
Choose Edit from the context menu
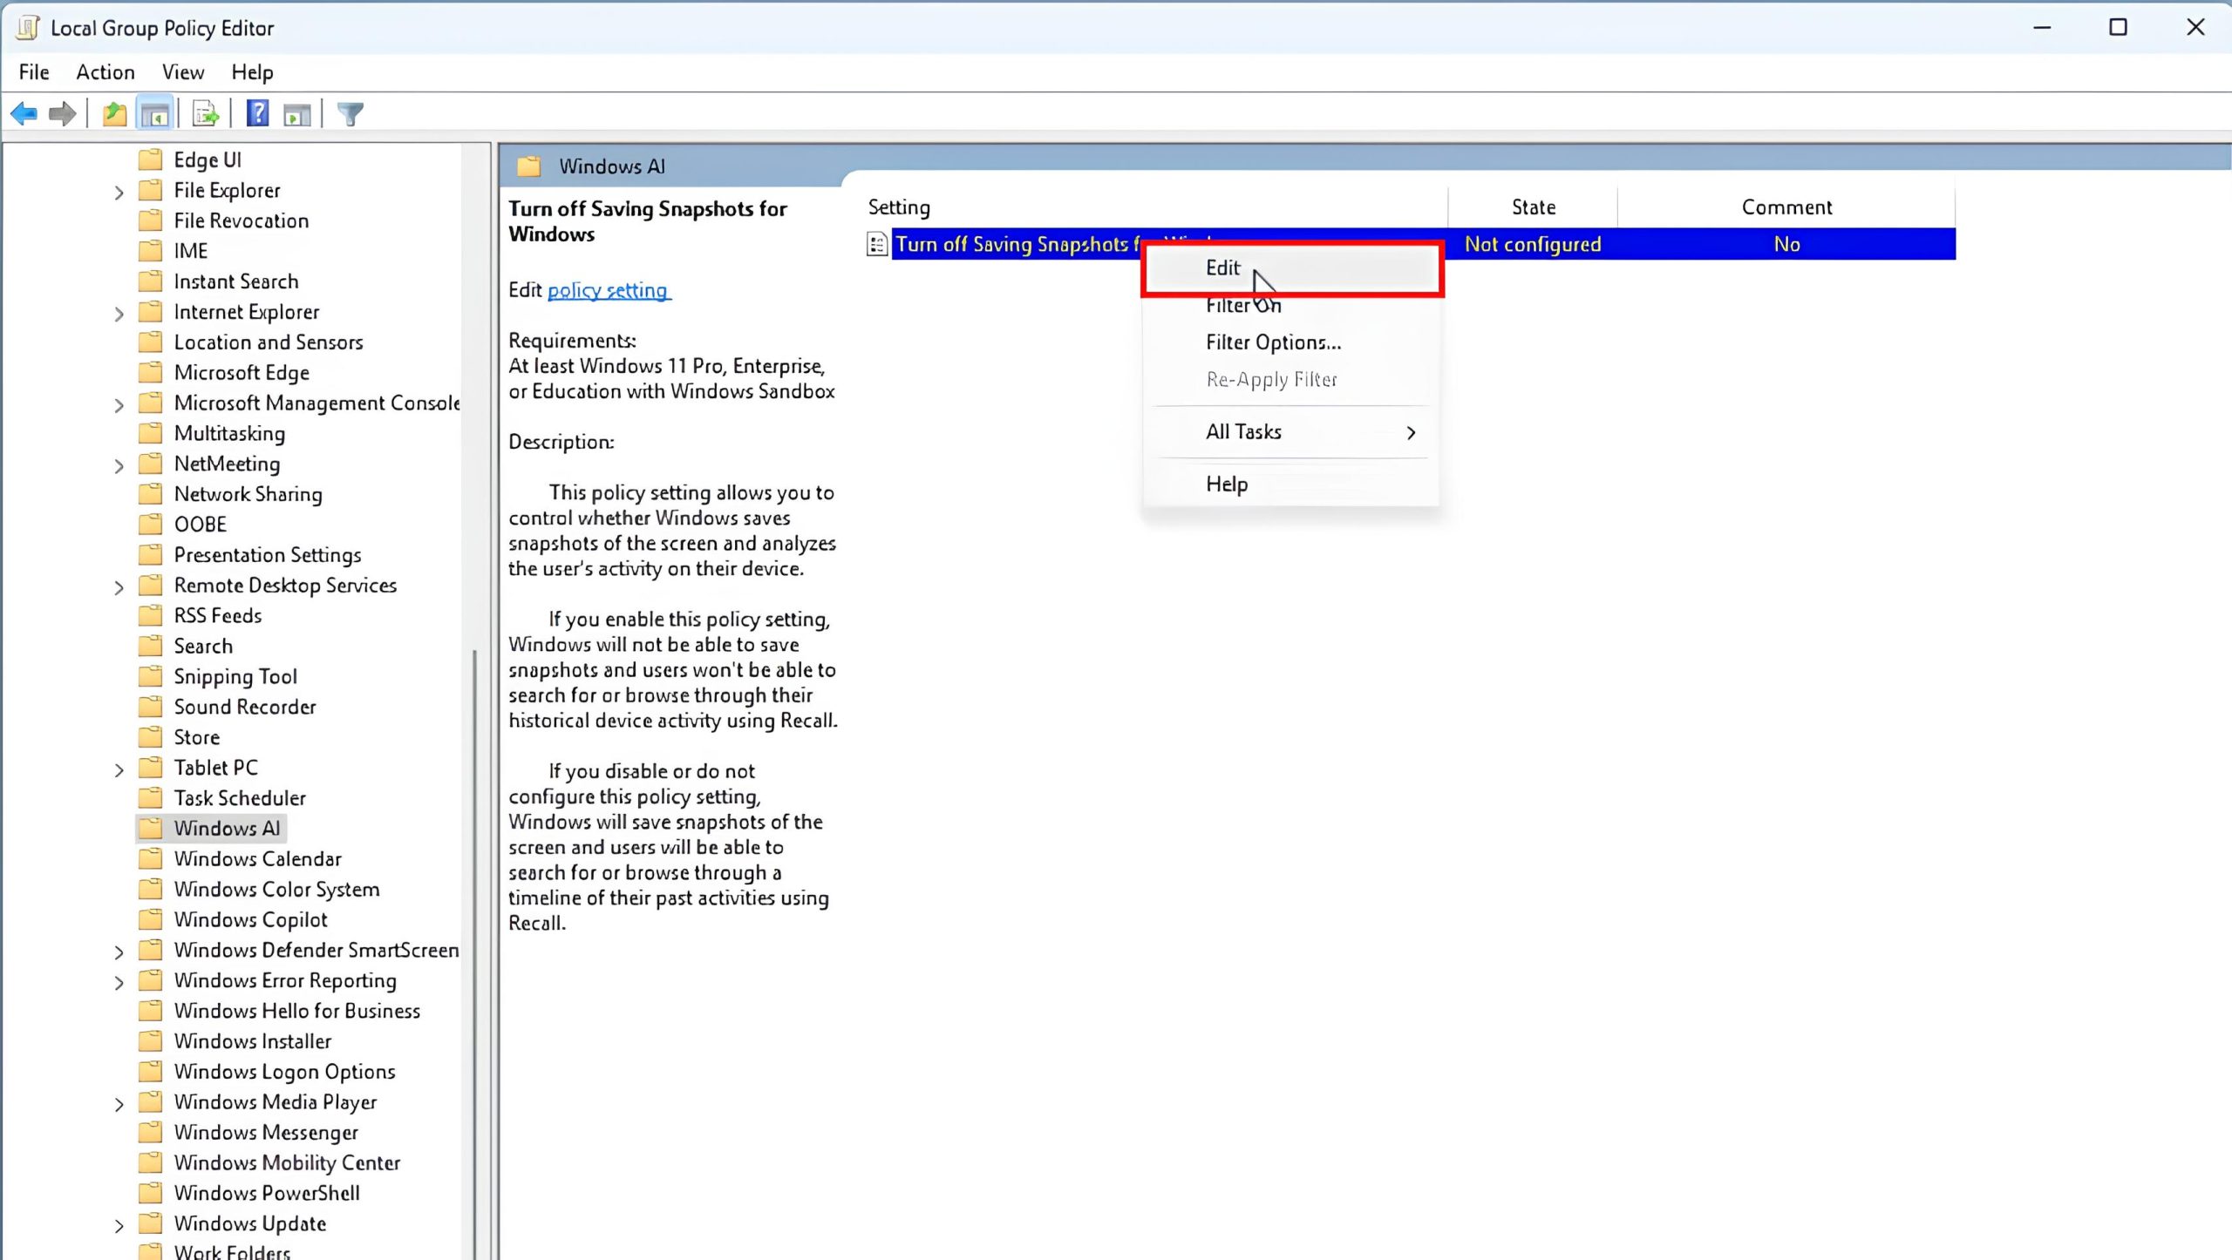click(1222, 268)
